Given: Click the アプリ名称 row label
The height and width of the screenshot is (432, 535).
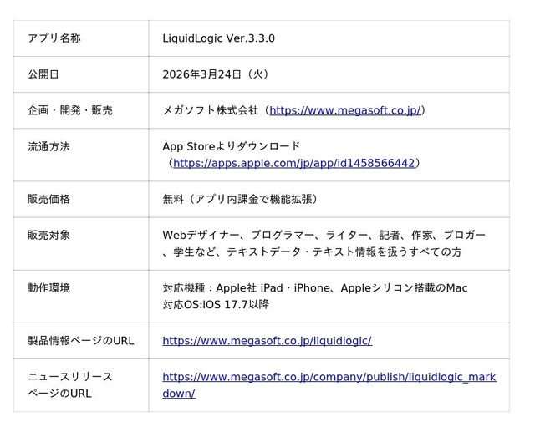Looking at the screenshot, I should point(54,38).
